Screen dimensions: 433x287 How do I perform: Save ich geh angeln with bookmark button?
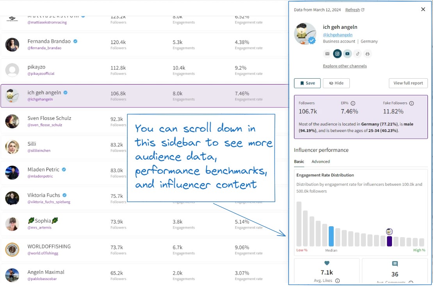point(307,83)
